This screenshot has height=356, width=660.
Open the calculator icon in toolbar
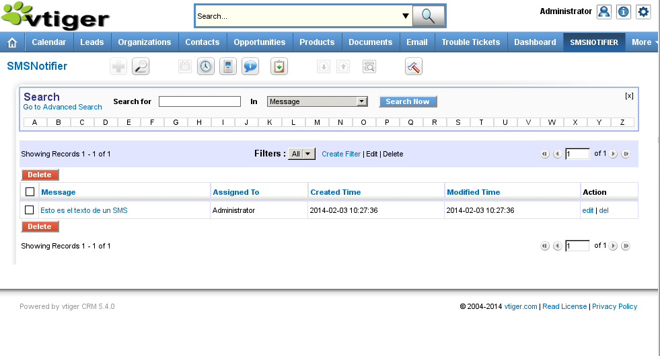pyautogui.click(x=228, y=66)
